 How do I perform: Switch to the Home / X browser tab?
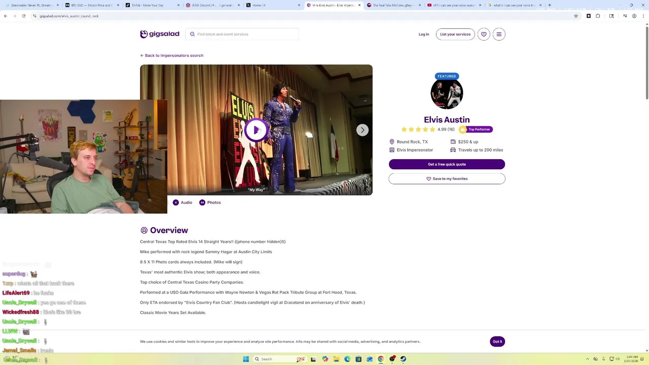click(x=272, y=5)
